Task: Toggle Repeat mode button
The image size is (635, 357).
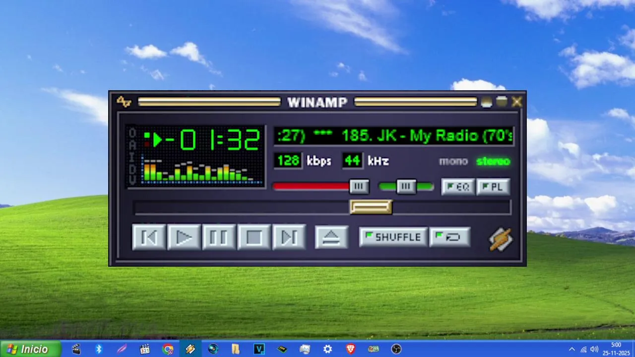Action: click(449, 237)
